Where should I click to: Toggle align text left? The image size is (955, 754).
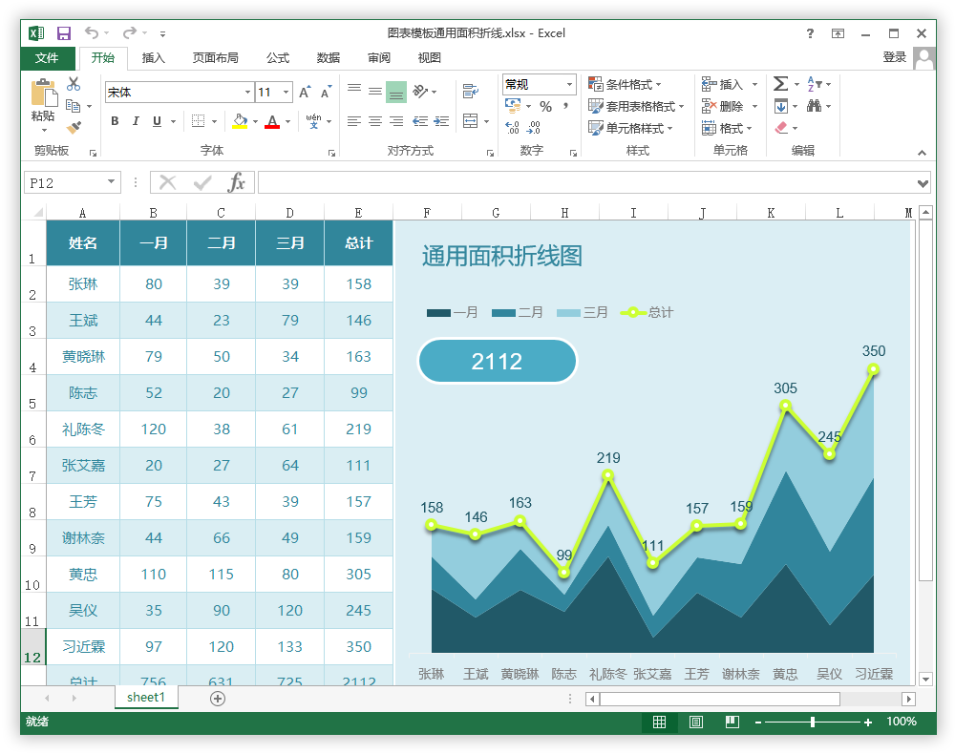tap(354, 121)
